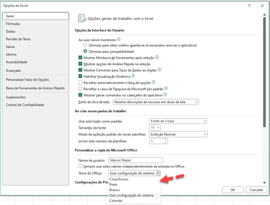Click info icon next to caixa de Pesquisa option

[x=166, y=88]
